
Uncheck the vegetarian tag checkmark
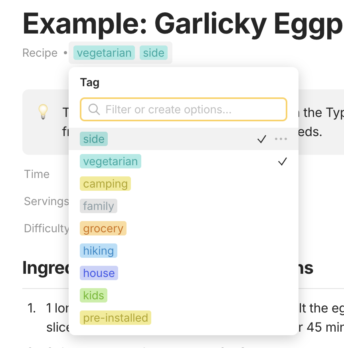coord(282,161)
